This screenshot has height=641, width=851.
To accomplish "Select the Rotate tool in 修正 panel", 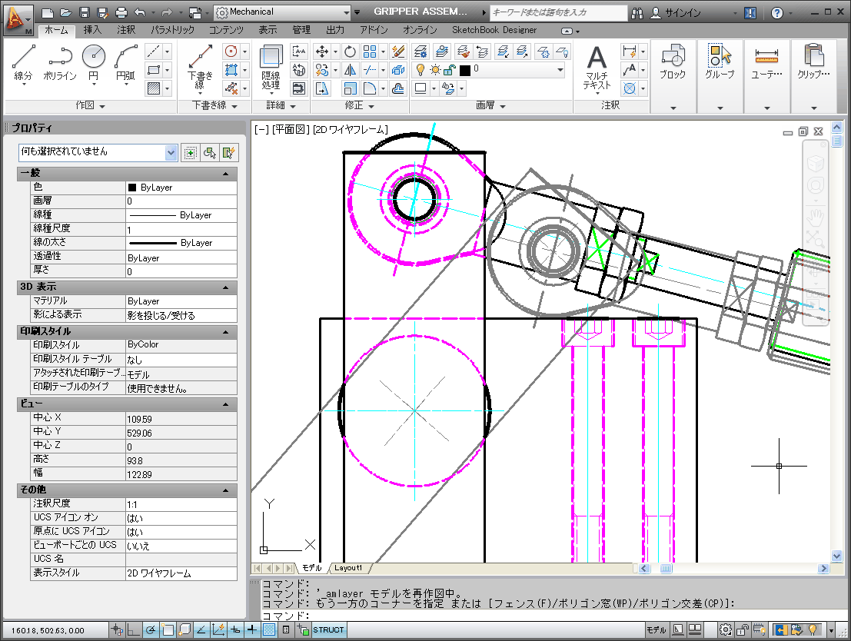I will coord(350,51).
